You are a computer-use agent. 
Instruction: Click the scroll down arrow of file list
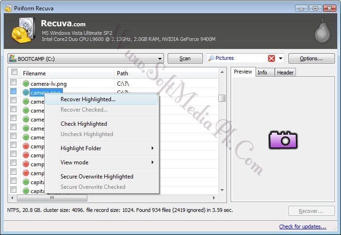[222, 190]
